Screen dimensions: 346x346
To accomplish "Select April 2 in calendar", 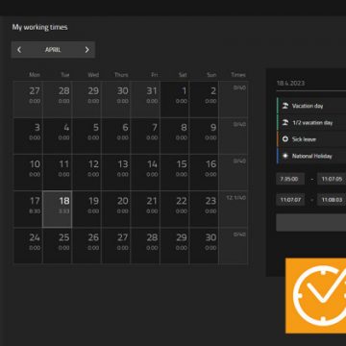I will [204, 99].
